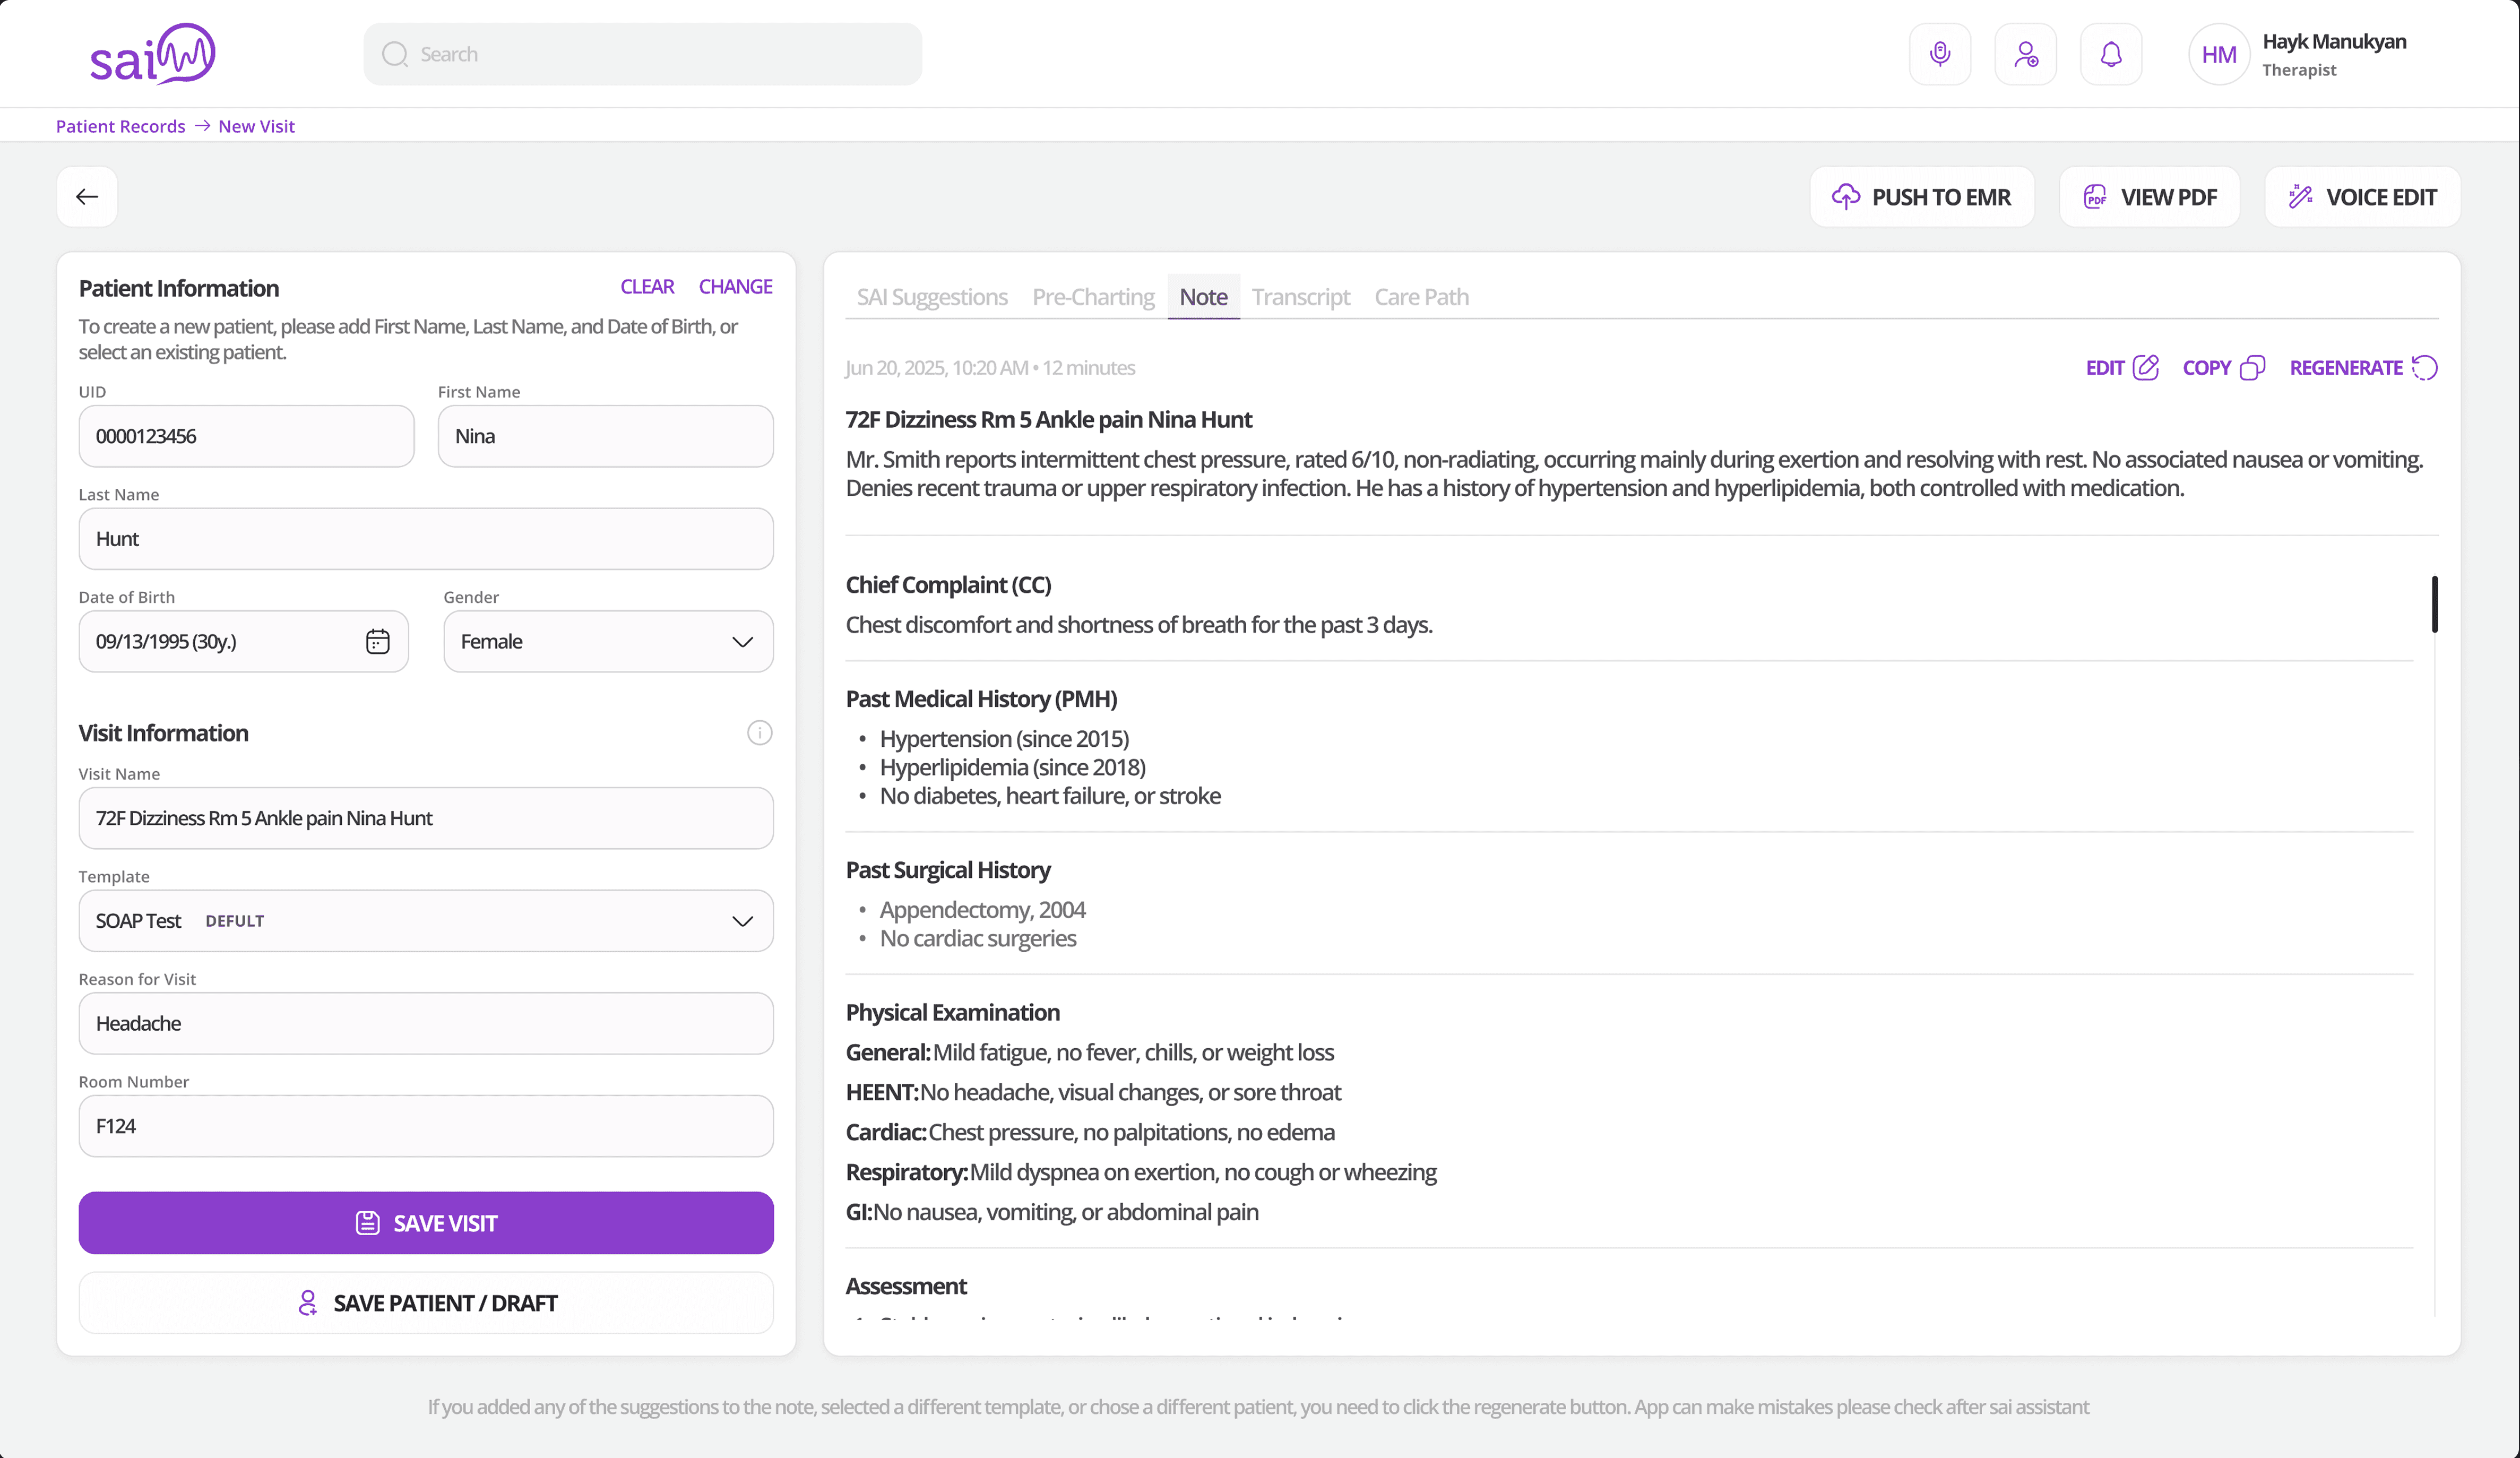Open the Transcript tab
This screenshot has height=1458, width=2520.
pos(1300,297)
